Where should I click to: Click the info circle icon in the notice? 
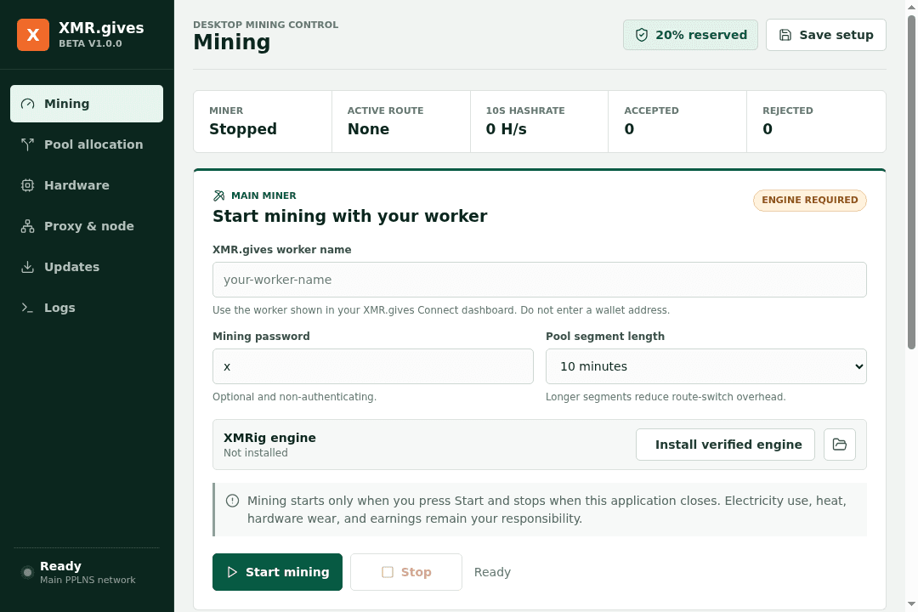tap(232, 501)
